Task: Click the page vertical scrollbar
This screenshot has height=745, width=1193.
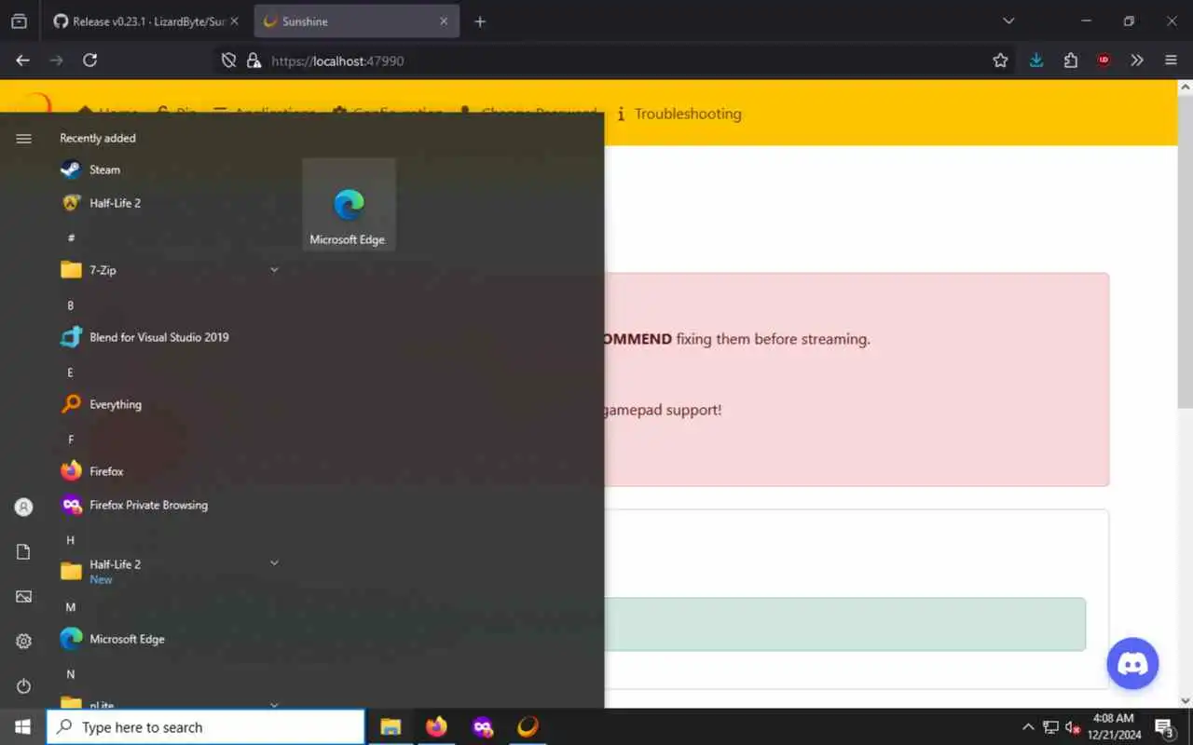Action: click(1185, 251)
